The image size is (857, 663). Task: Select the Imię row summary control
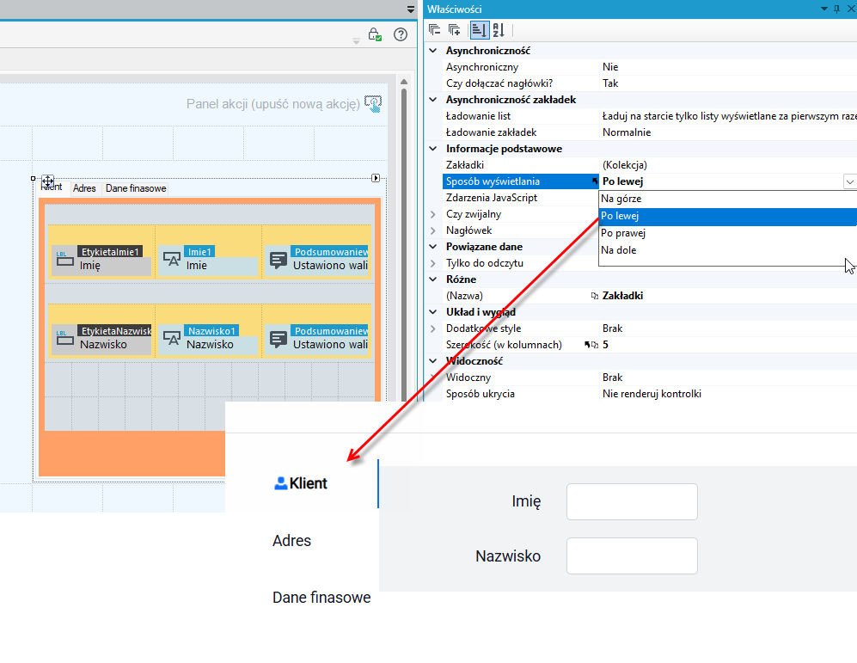point(316,260)
